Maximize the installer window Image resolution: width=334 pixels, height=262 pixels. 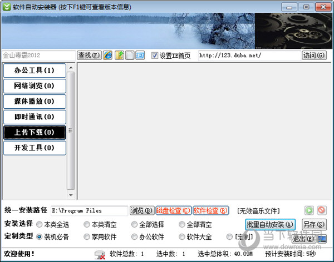[x=306, y=7]
